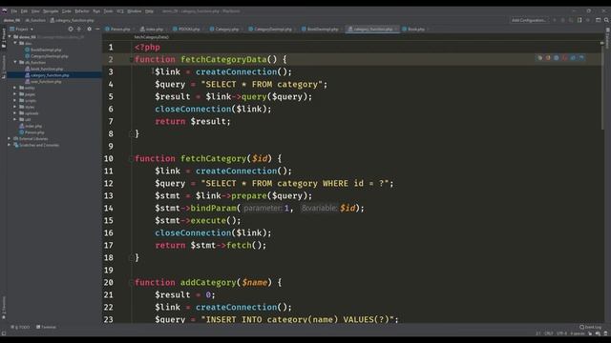Viewport: 611px width, 343px height.
Task: Open the Window menu
Action: click(135, 11)
